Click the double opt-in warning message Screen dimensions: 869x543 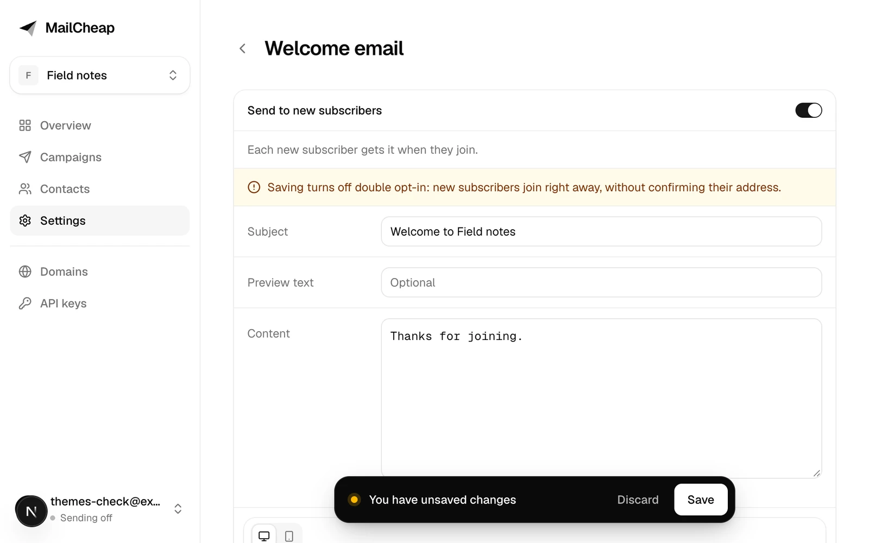[x=524, y=187]
